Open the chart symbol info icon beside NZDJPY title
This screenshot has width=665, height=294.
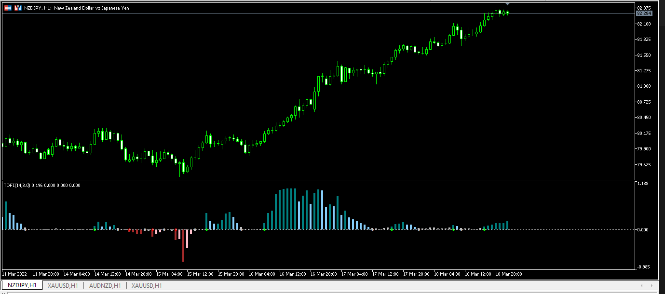pos(18,8)
